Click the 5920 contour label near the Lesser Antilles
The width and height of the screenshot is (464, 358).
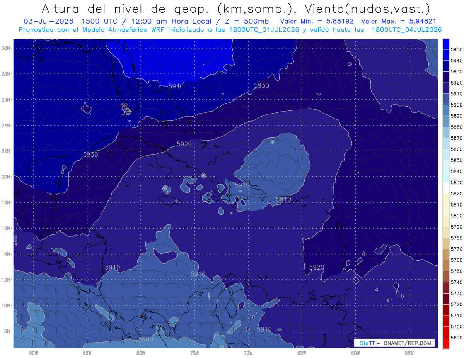click(x=317, y=267)
